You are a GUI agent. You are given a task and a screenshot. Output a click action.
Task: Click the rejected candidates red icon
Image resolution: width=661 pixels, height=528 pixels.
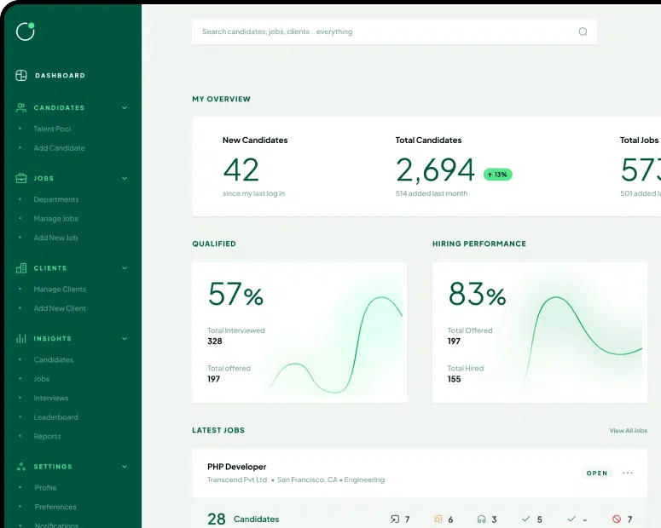pos(617,519)
